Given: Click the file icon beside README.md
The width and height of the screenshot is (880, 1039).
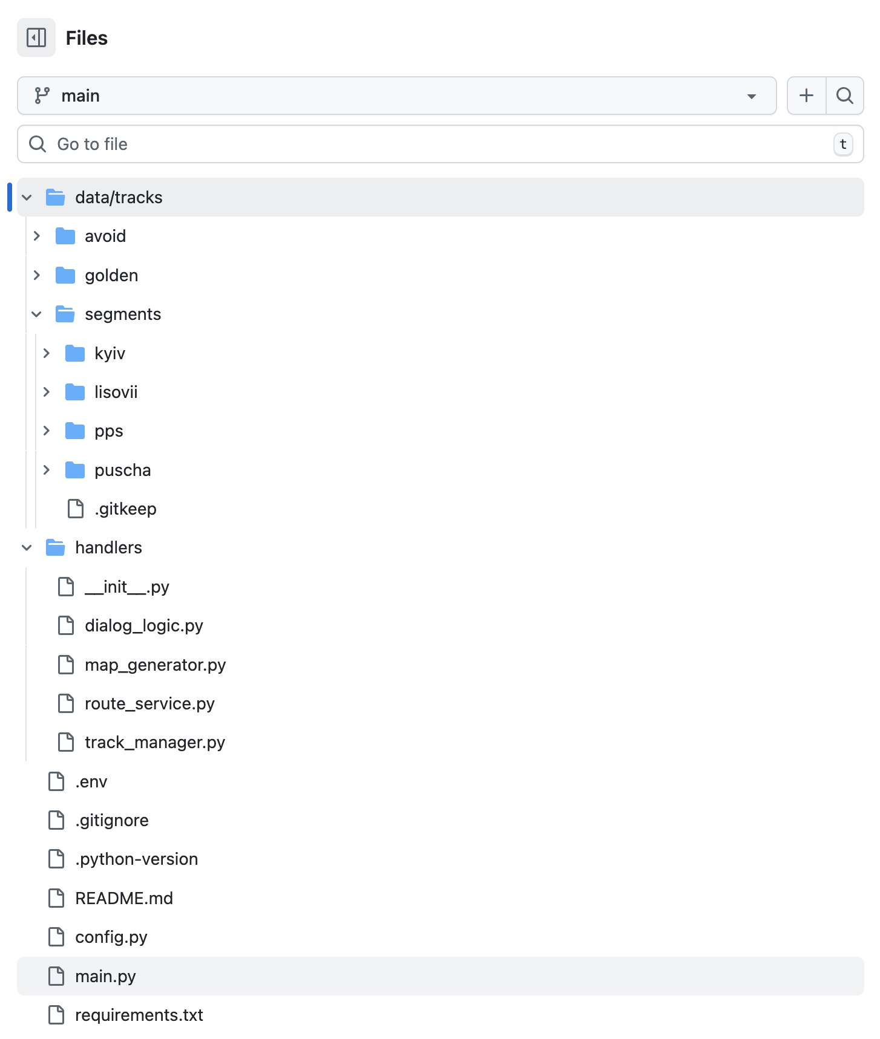Looking at the screenshot, I should click(x=56, y=899).
